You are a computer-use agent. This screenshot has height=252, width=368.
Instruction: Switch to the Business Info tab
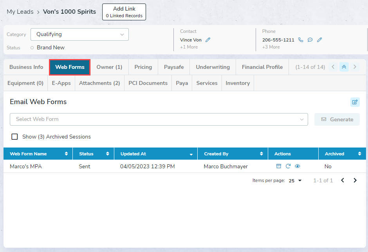pyautogui.click(x=26, y=67)
